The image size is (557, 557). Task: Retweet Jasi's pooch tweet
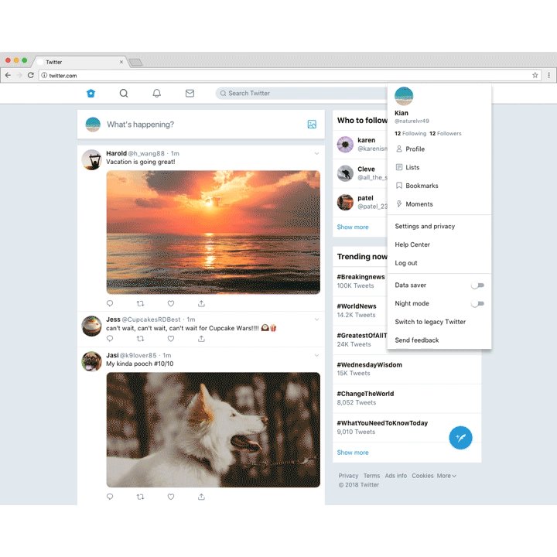pyautogui.click(x=140, y=497)
